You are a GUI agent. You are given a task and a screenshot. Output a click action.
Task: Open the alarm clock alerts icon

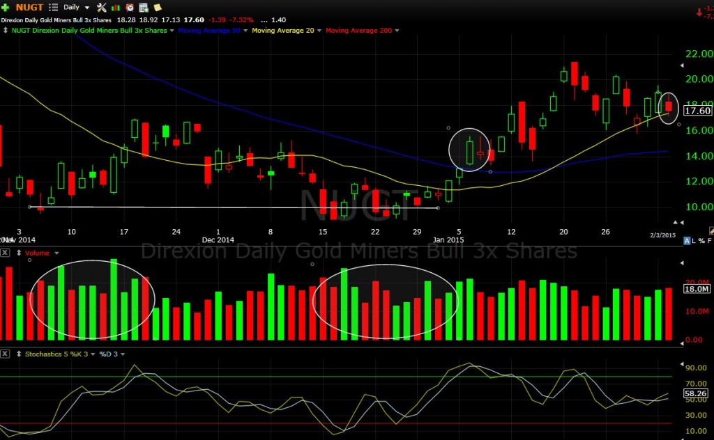click(130, 7)
